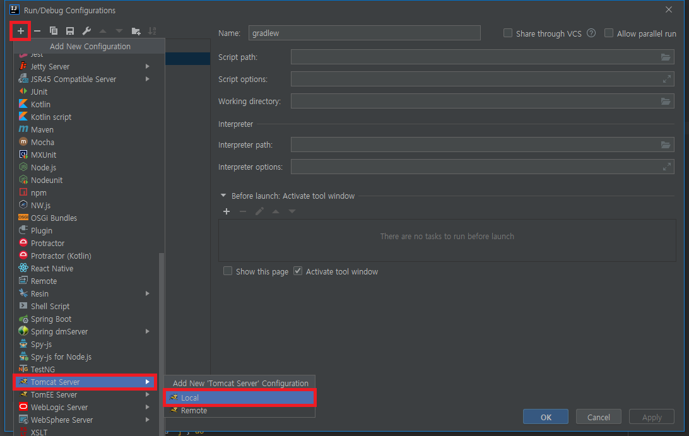This screenshot has height=436, width=689.
Task: Browse for Working directory folder icon
Action: [666, 101]
